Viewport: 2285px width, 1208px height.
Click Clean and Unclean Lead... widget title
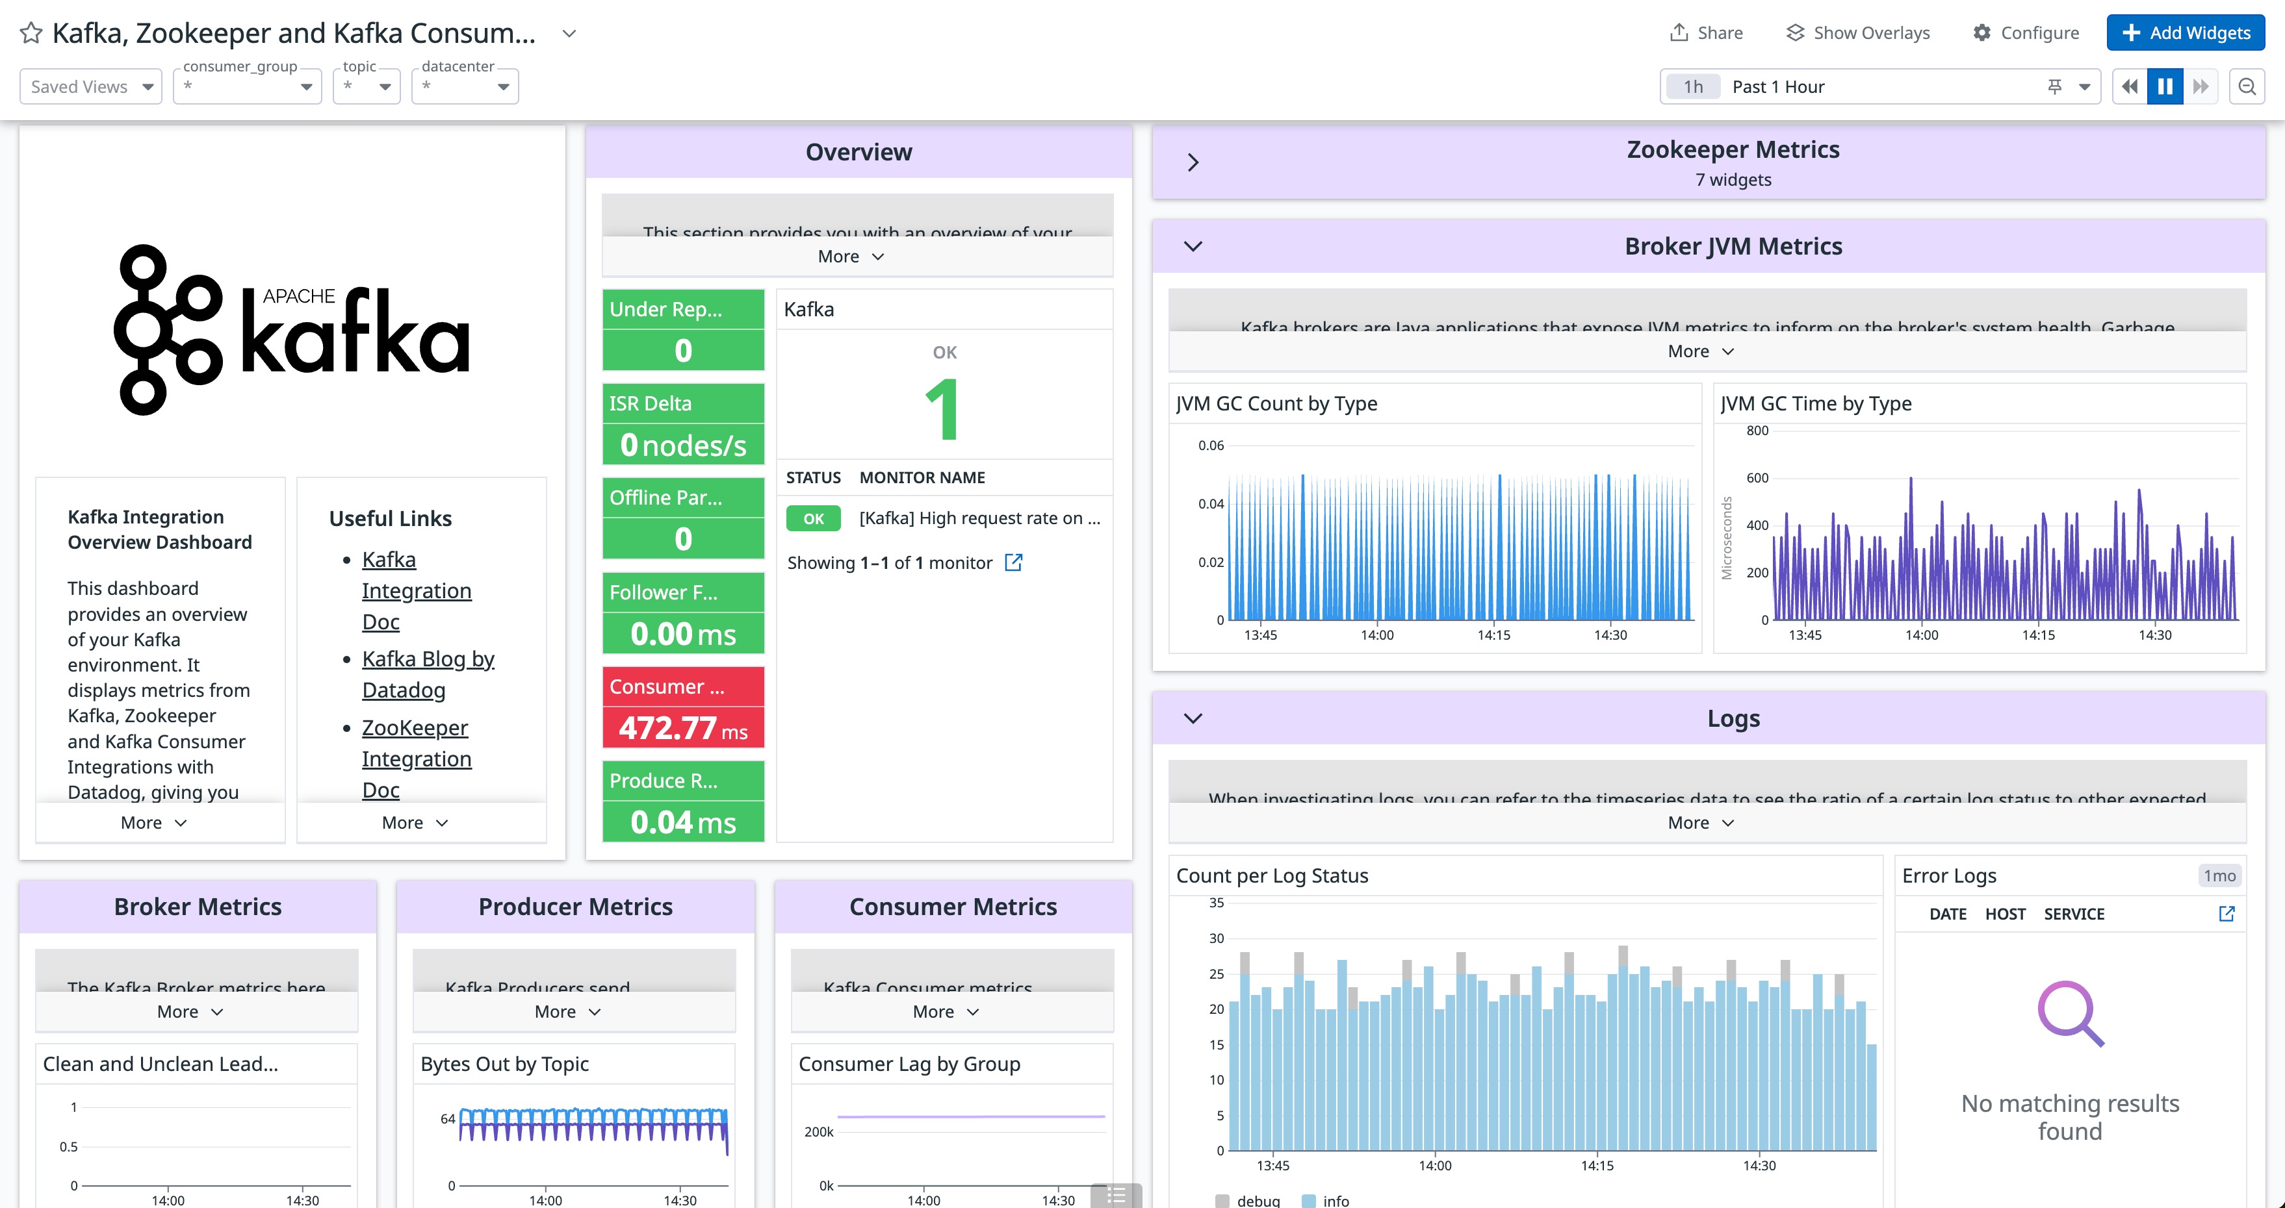tap(161, 1064)
